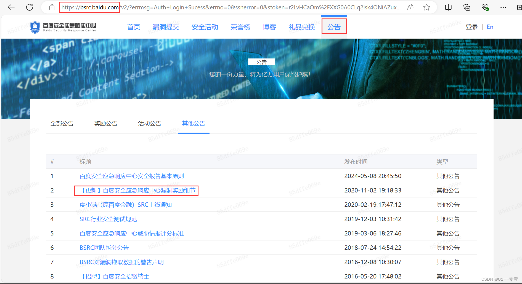Open the 首页 navigation item

point(134,27)
